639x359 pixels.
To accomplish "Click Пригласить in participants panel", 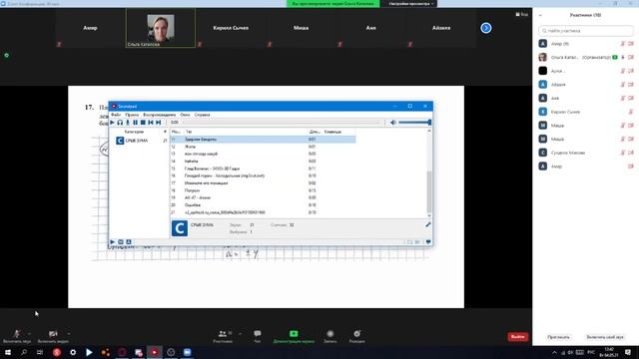I will point(558,337).
